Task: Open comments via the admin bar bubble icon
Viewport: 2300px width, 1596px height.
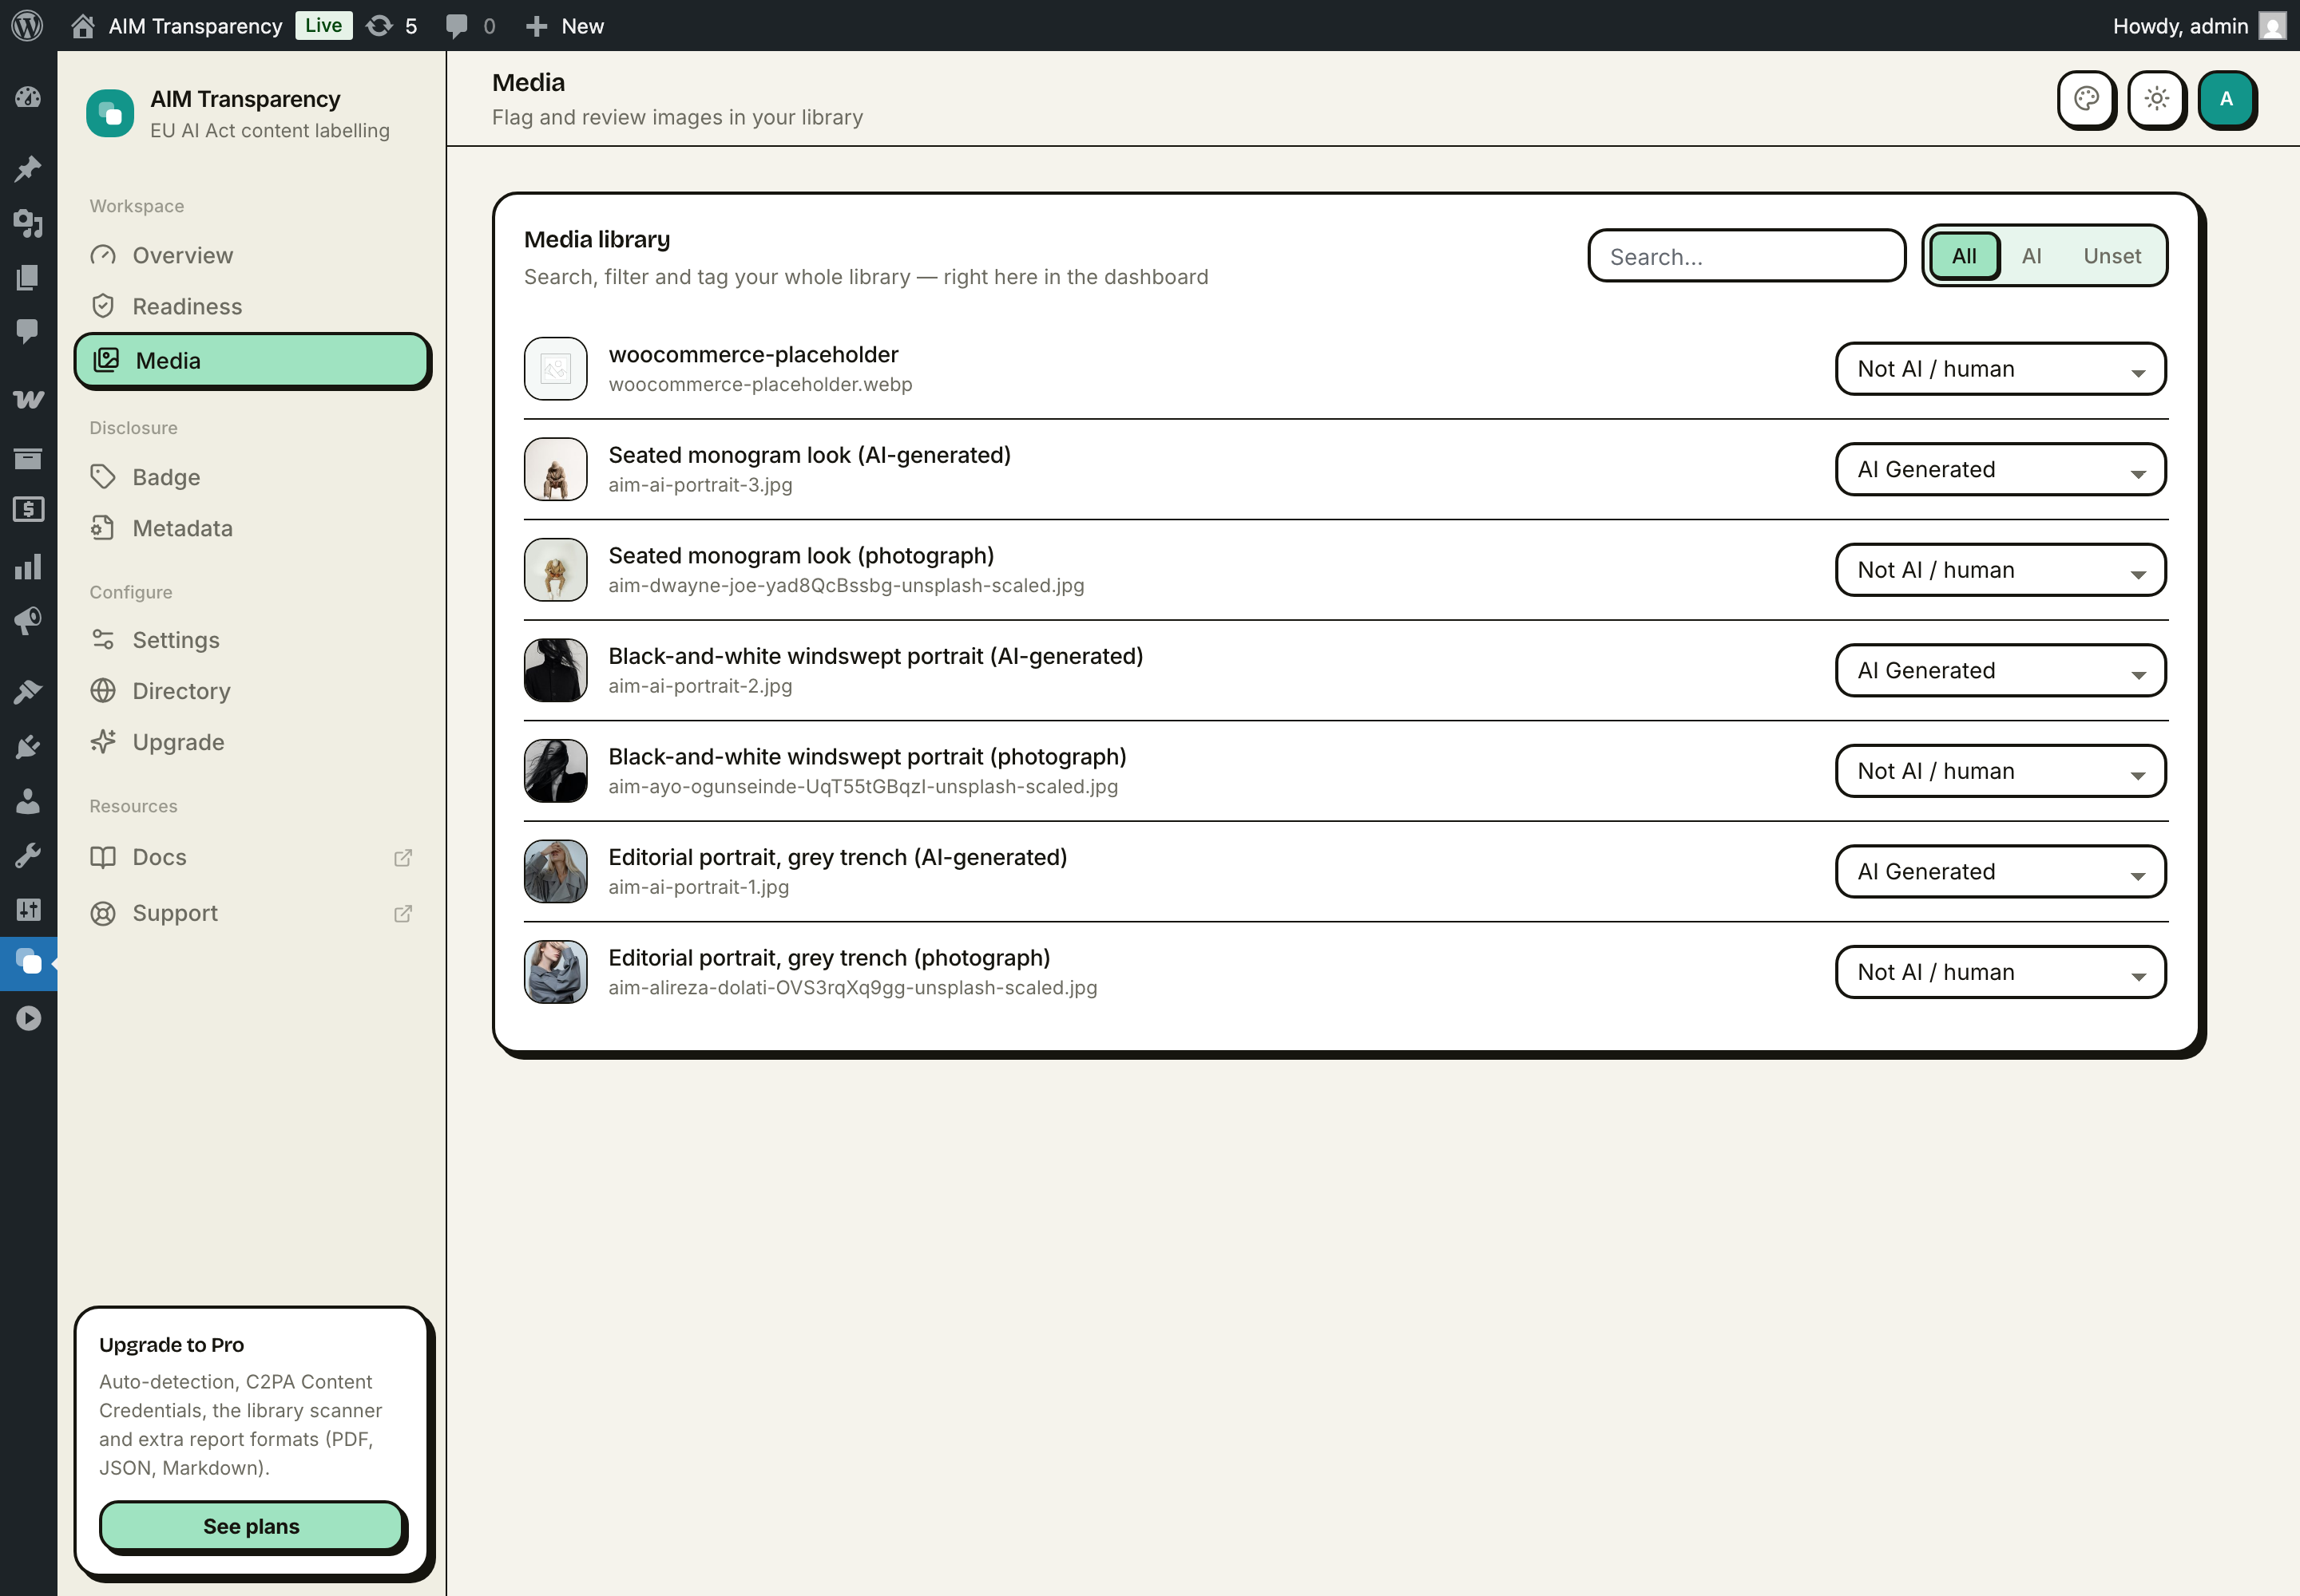Action: pyautogui.click(x=456, y=26)
